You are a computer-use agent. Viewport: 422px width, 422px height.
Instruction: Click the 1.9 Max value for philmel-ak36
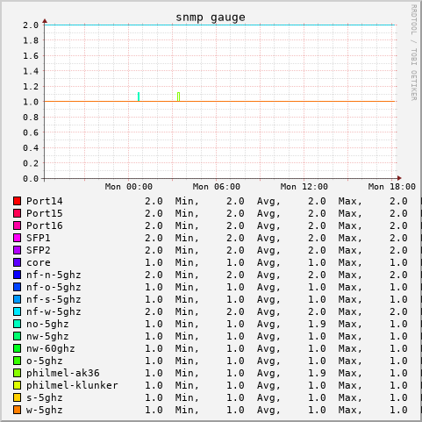(317, 373)
